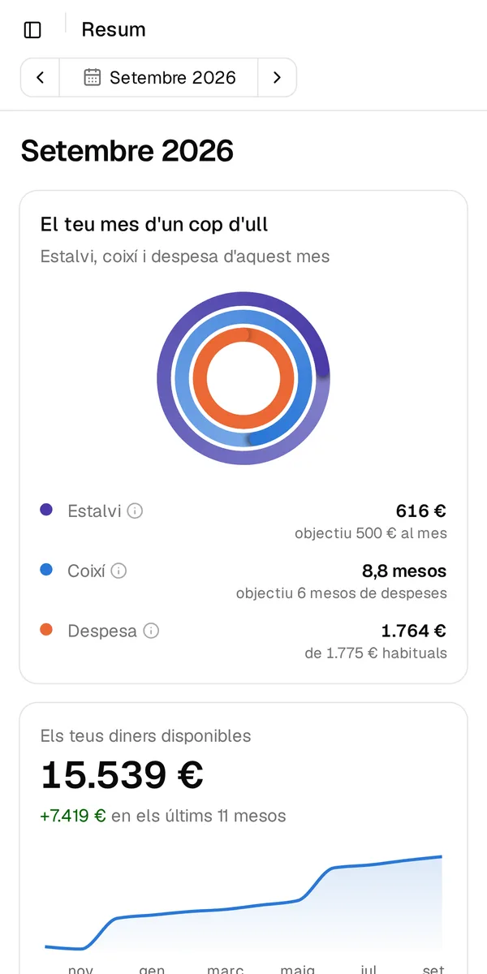Click the 8,8 mesos cushion value
Viewport: 487px width, 974px height.
[404, 571]
